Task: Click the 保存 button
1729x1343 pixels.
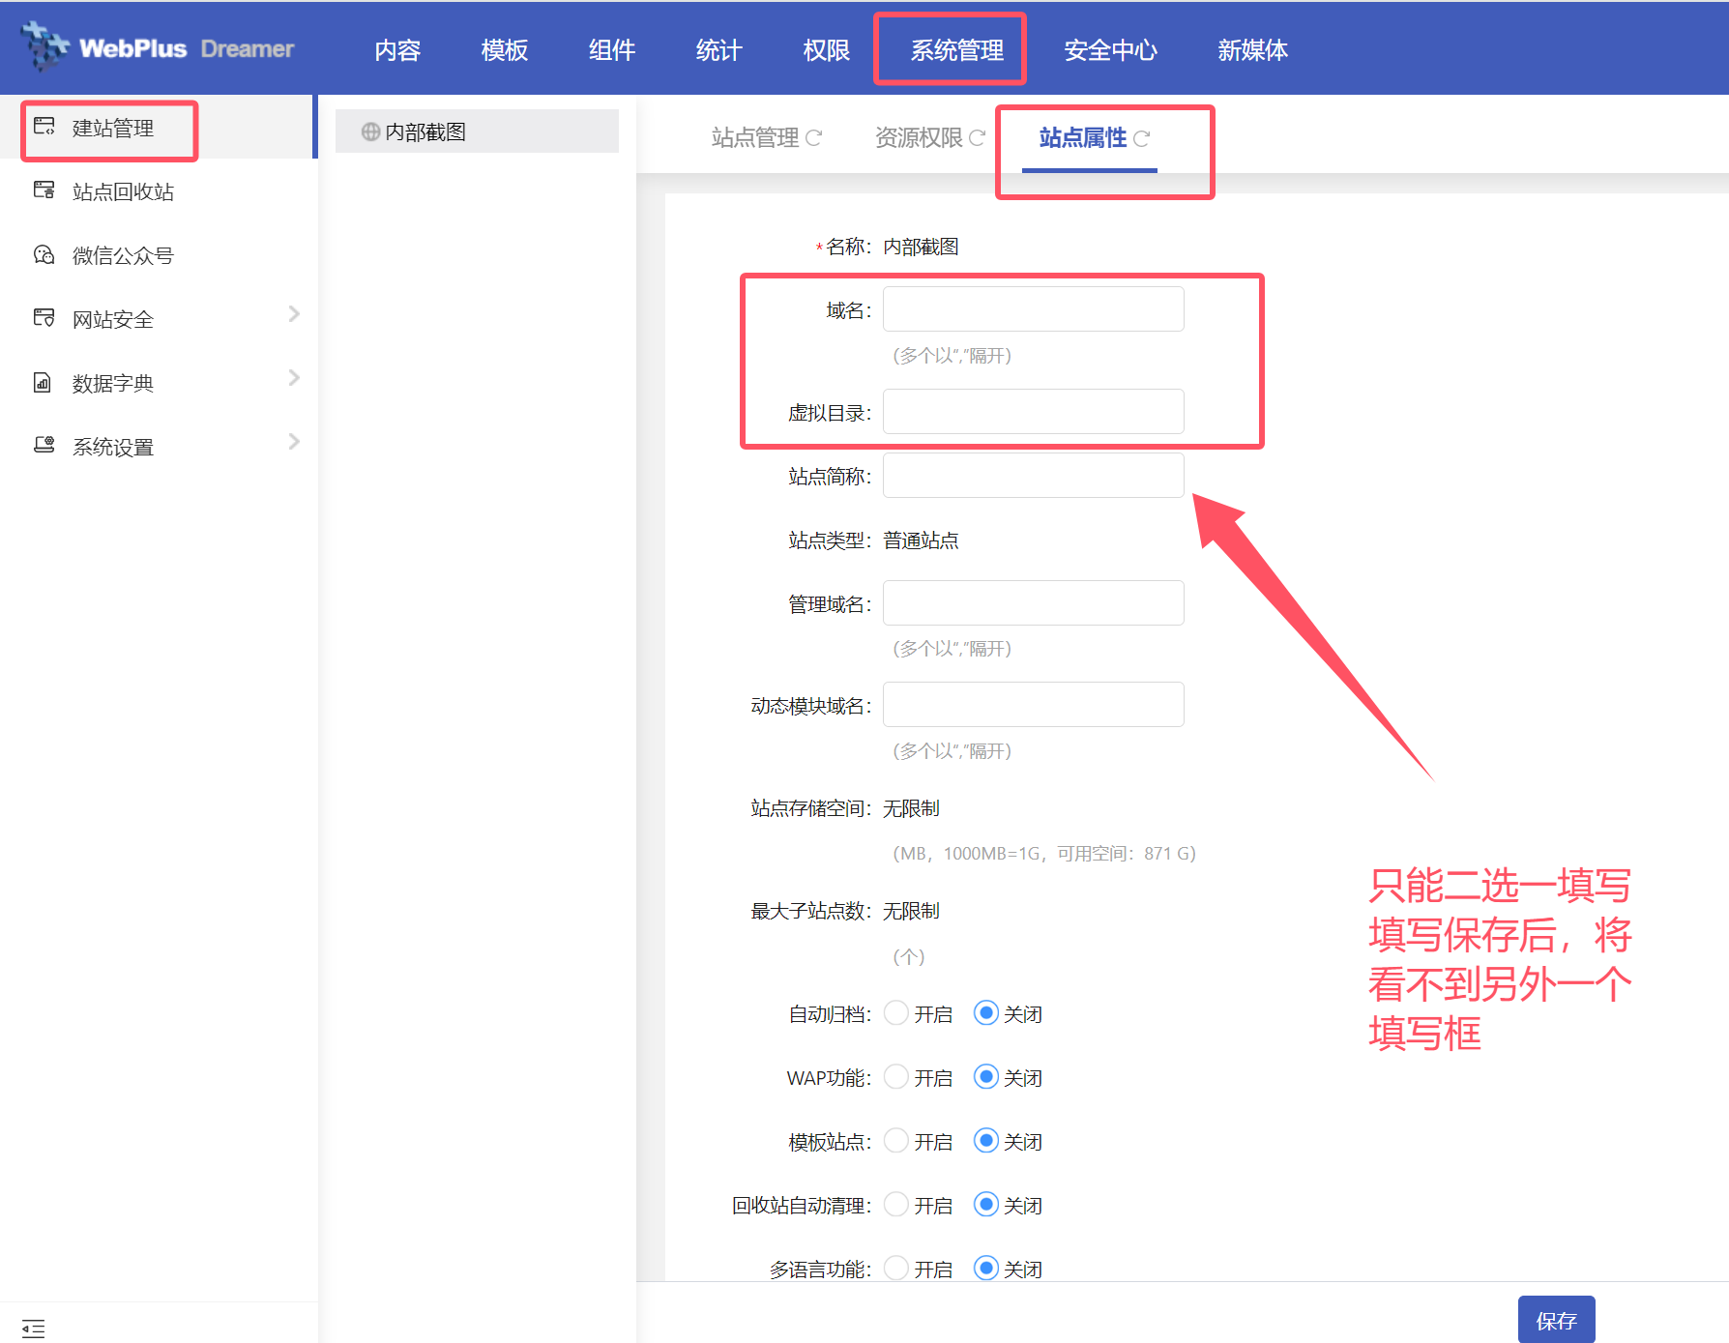Action: click(x=1556, y=1320)
